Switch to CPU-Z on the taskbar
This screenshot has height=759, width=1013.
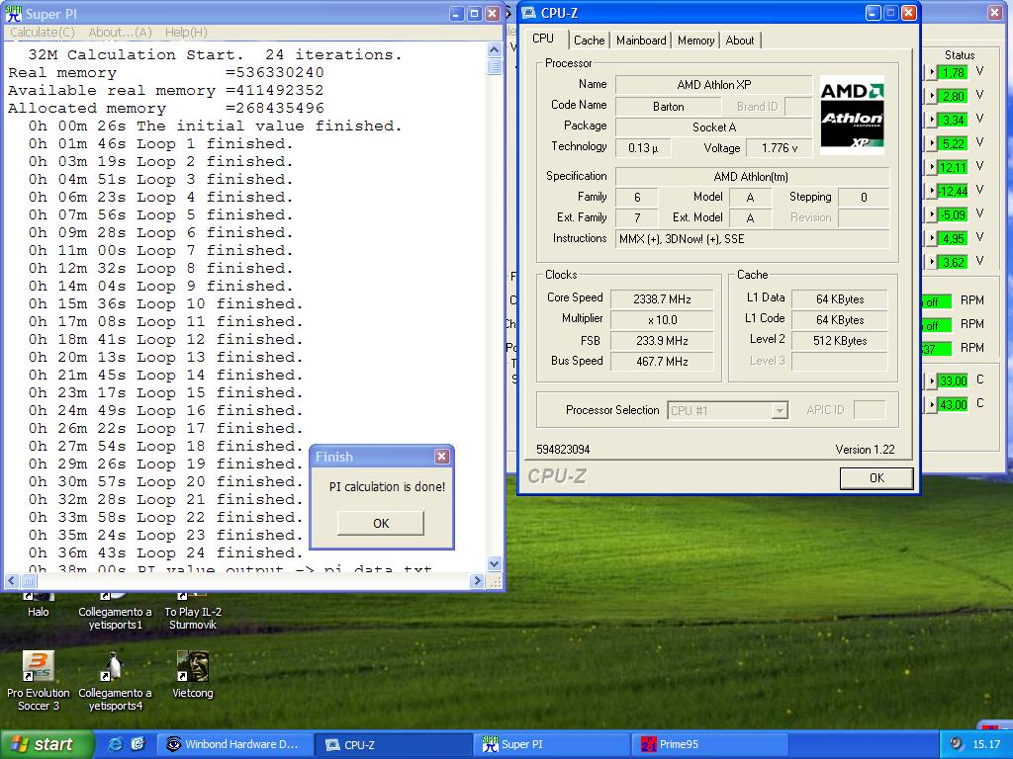[x=394, y=745]
